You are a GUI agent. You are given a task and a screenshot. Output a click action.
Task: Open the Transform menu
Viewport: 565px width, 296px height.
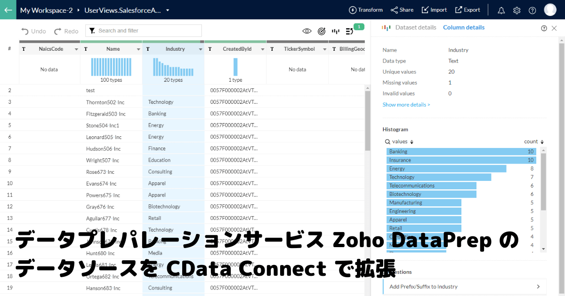pos(365,10)
